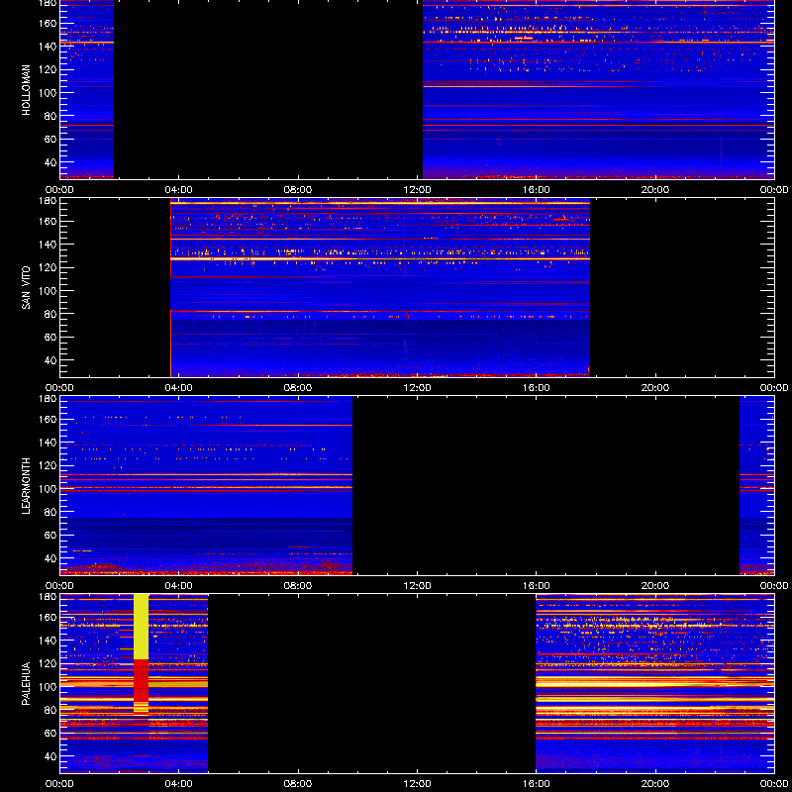Image resolution: width=792 pixels, height=792 pixels.
Task: Pick the 08:00 time label under Learmonth plot
Action: coord(298,586)
